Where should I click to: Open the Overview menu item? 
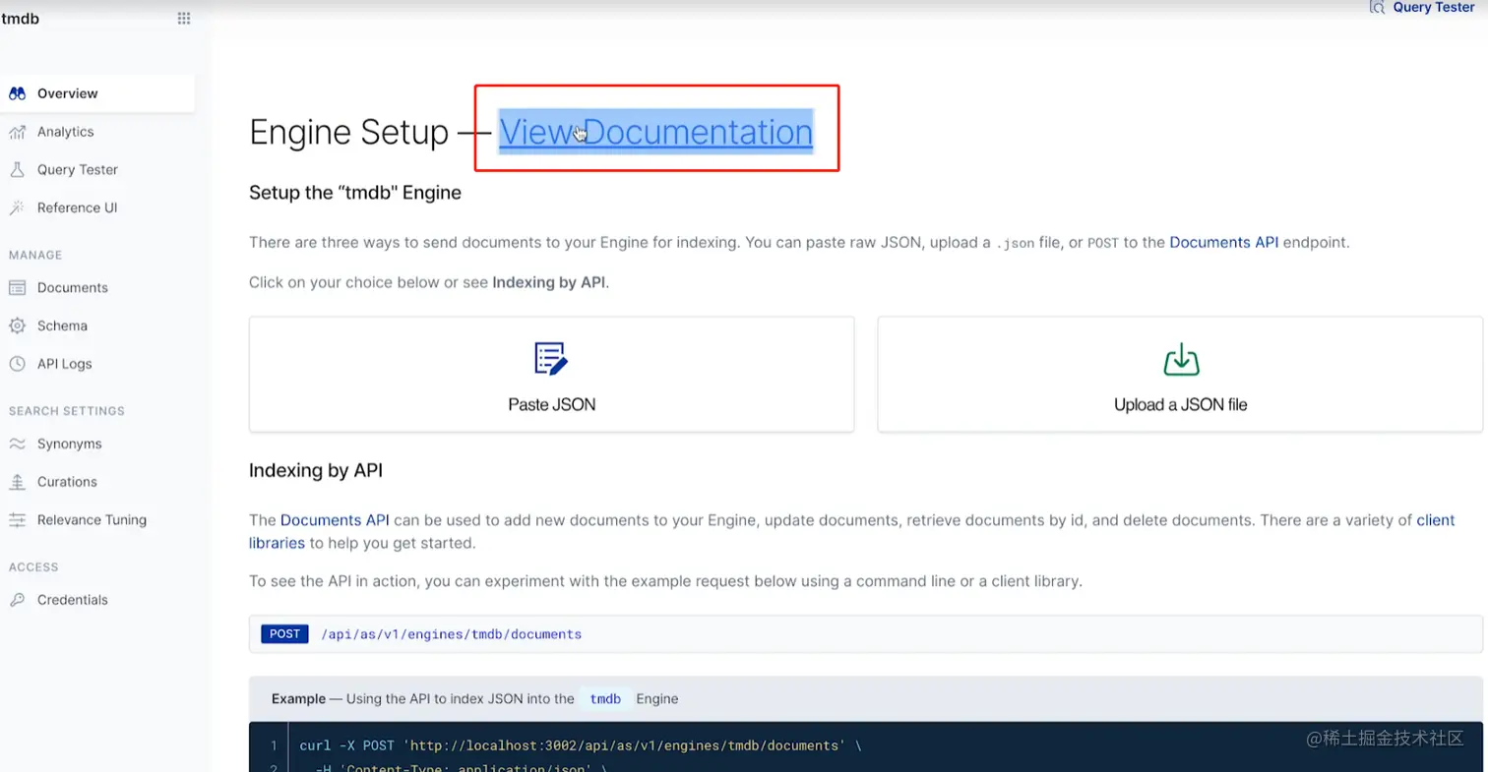pyautogui.click(x=97, y=93)
